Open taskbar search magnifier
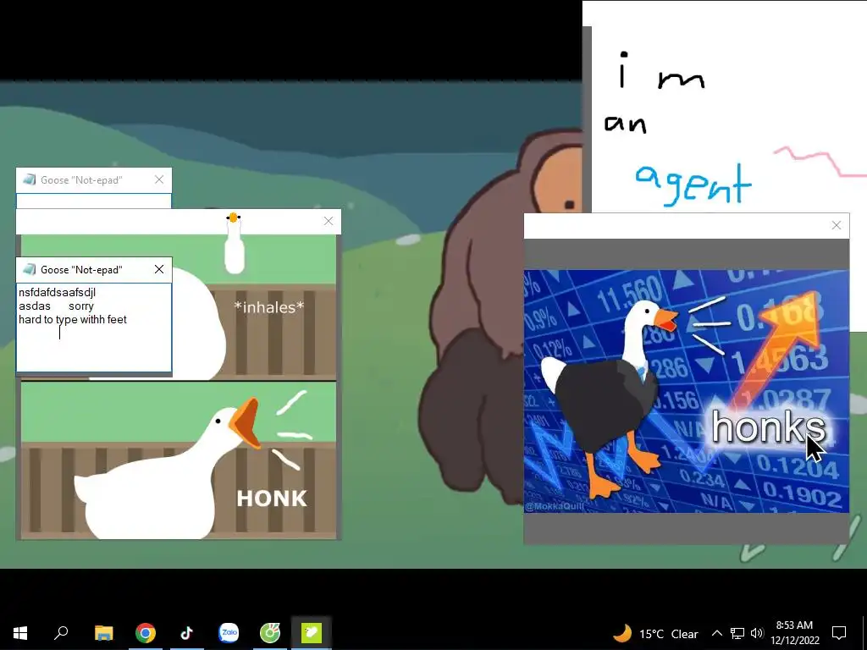The height and width of the screenshot is (650, 867). pos(61,633)
